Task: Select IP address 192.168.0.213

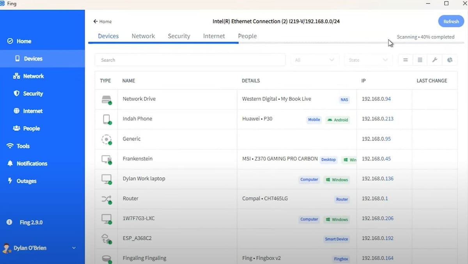Action: [x=378, y=119]
